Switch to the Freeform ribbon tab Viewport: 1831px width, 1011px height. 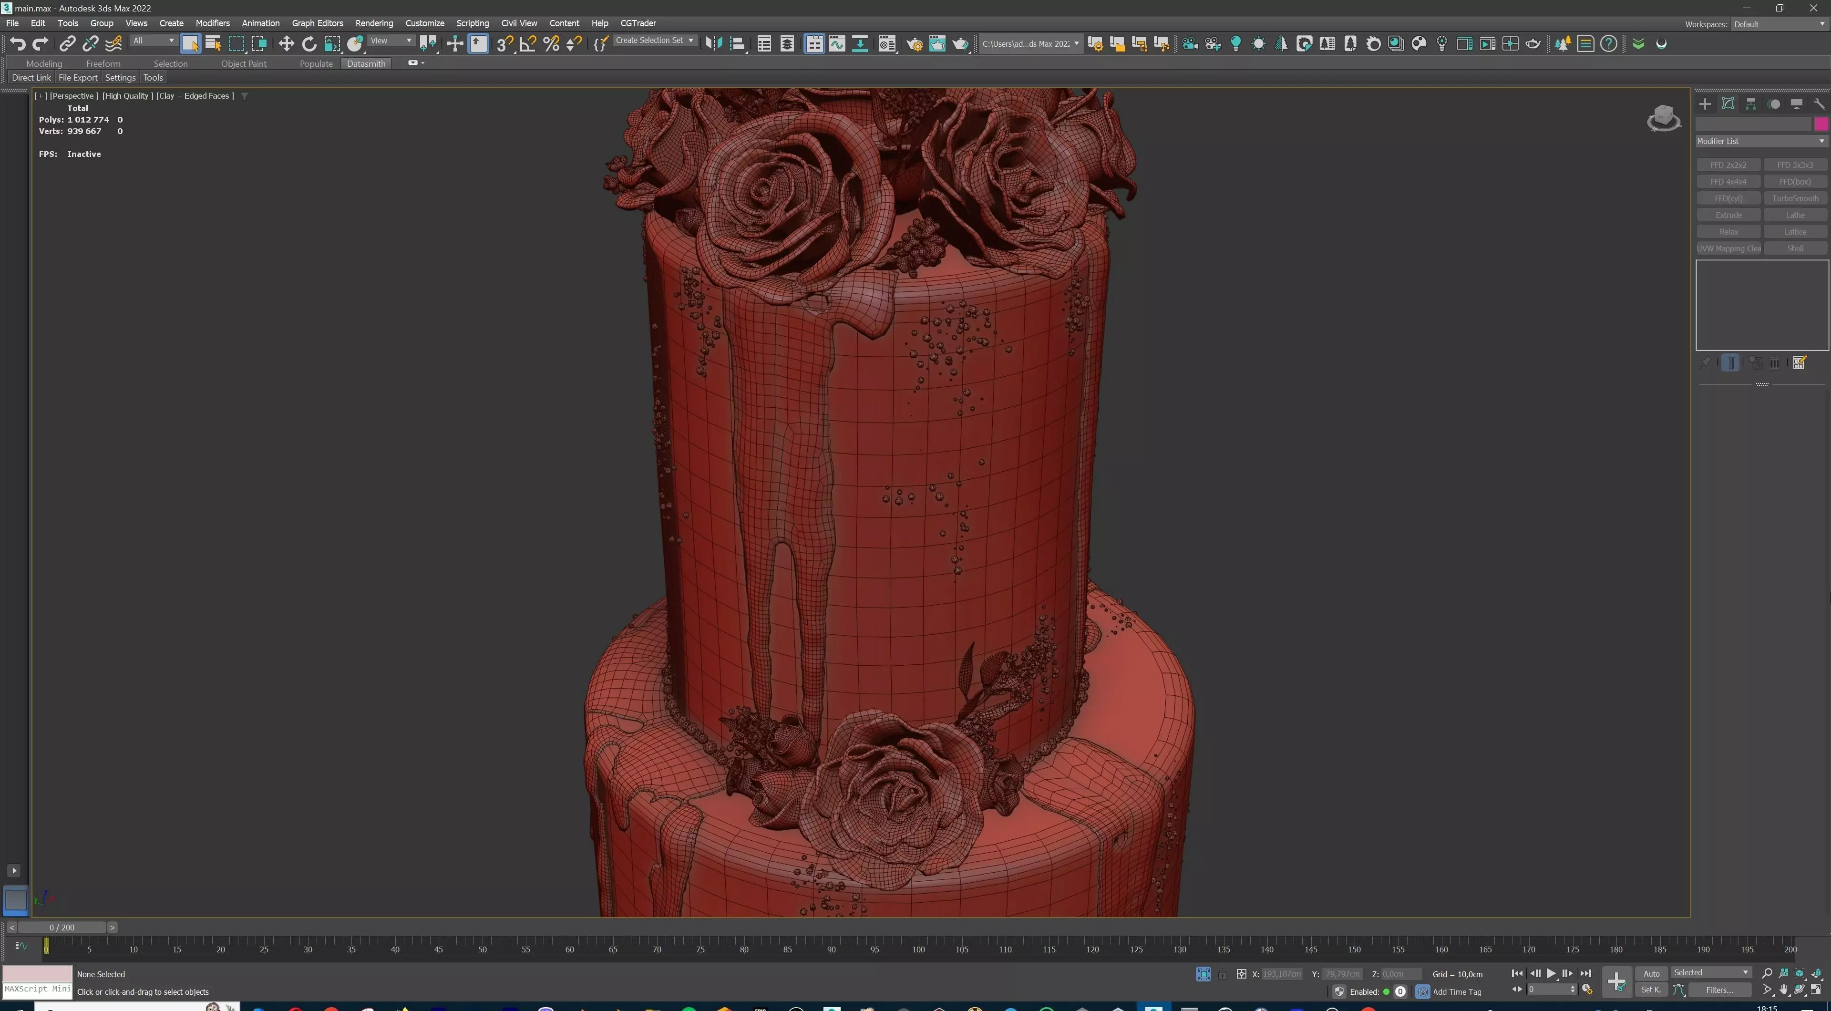pyautogui.click(x=103, y=63)
